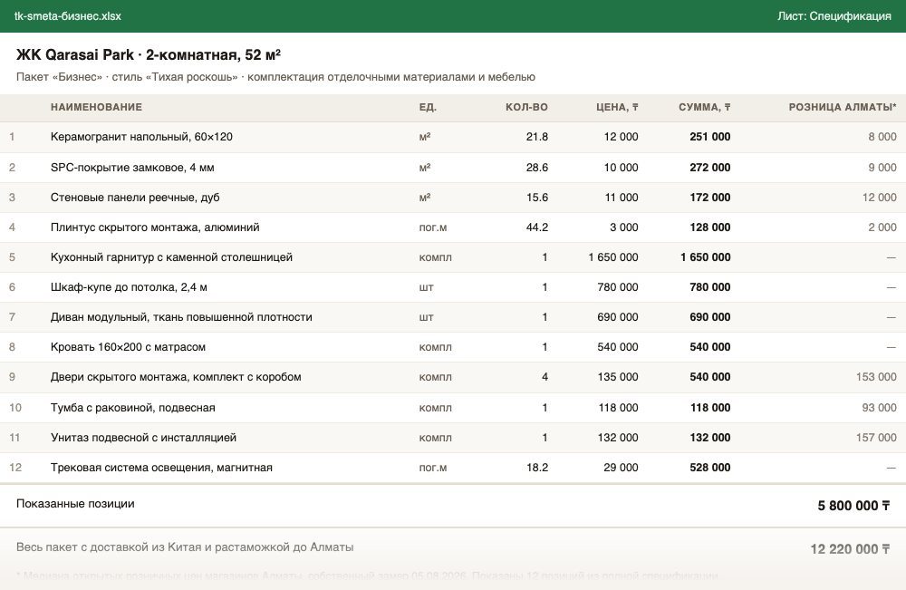Click retail price 8 000 for Керамогранит
This screenshot has width=906, height=590.
click(x=882, y=137)
